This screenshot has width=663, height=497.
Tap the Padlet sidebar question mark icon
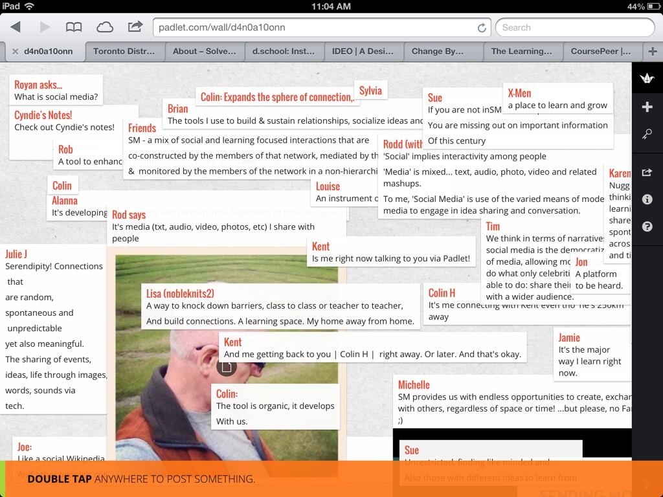tap(647, 226)
